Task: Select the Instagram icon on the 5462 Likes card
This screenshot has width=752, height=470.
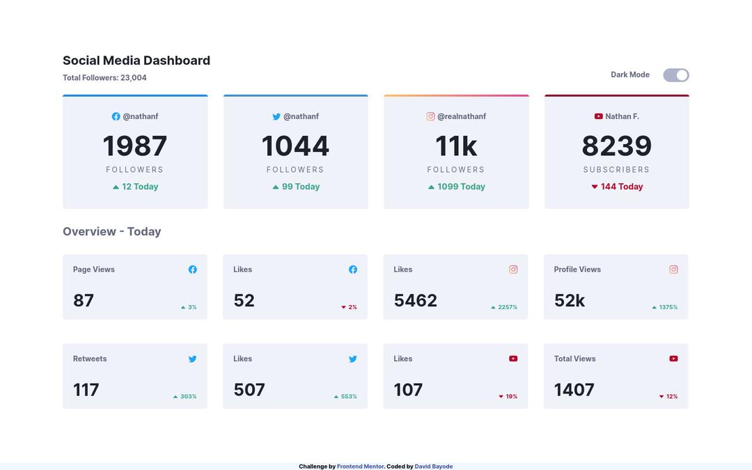Action: (x=513, y=269)
